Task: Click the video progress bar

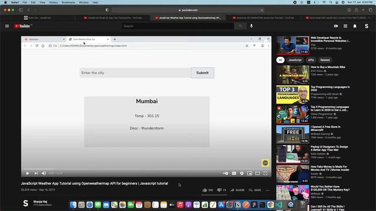Action: [x=146, y=169]
